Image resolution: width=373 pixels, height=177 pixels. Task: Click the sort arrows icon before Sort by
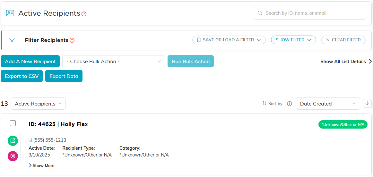[x=264, y=103]
